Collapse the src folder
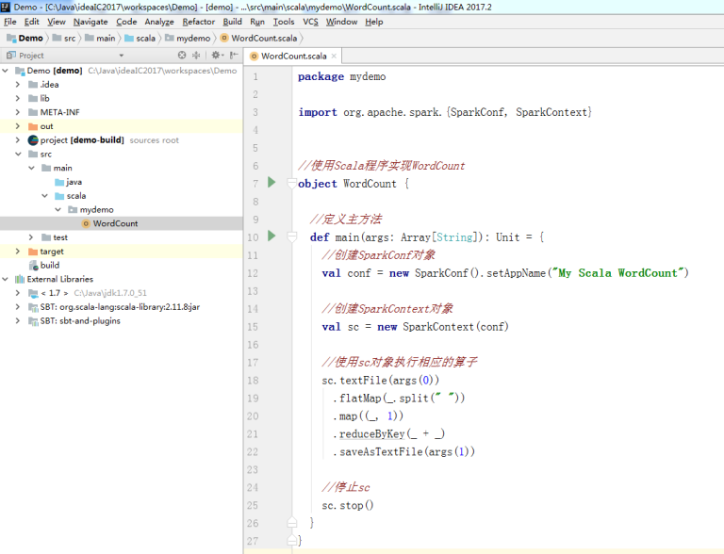The height and width of the screenshot is (554, 724). tap(18, 154)
